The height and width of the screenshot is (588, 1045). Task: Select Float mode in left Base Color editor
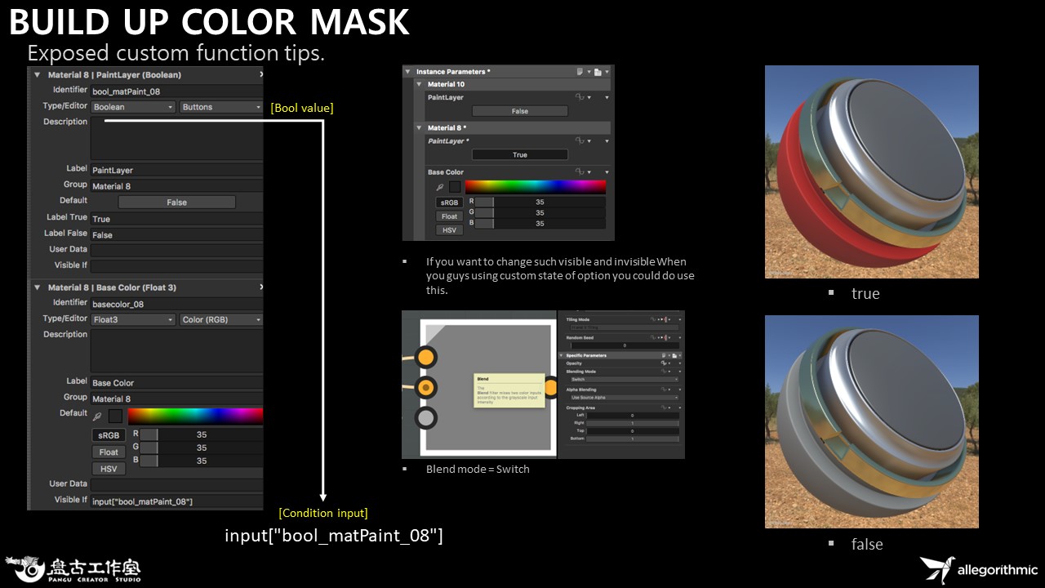[x=109, y=452]
